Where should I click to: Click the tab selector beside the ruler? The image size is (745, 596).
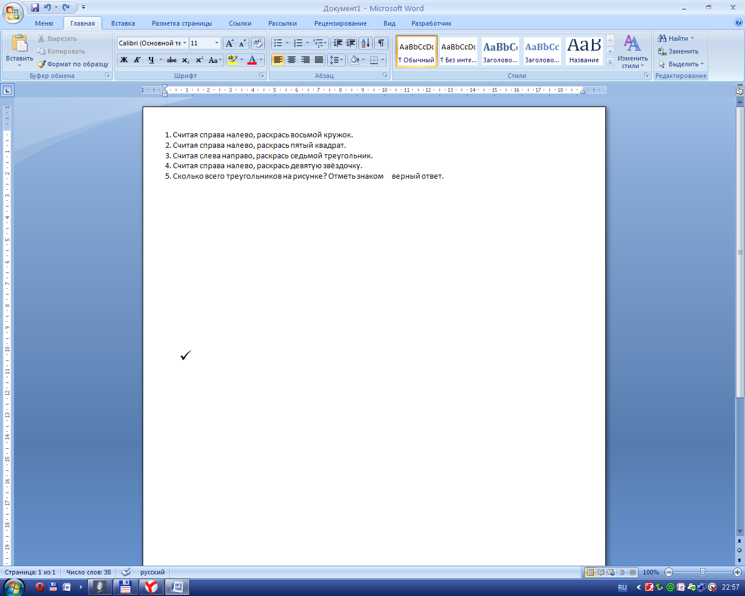point(7,90)
